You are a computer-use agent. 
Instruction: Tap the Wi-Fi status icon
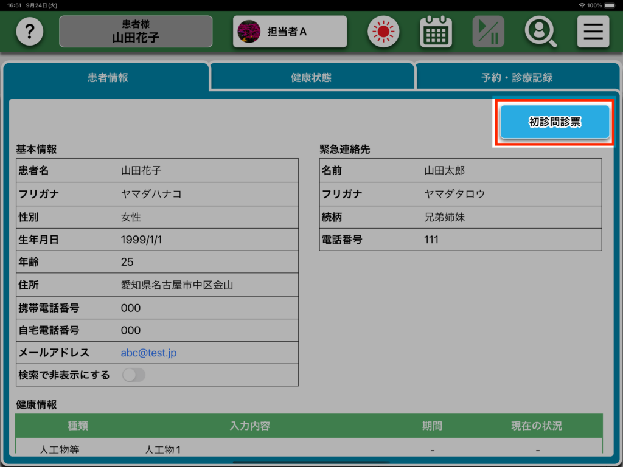[x=582, y=5]
